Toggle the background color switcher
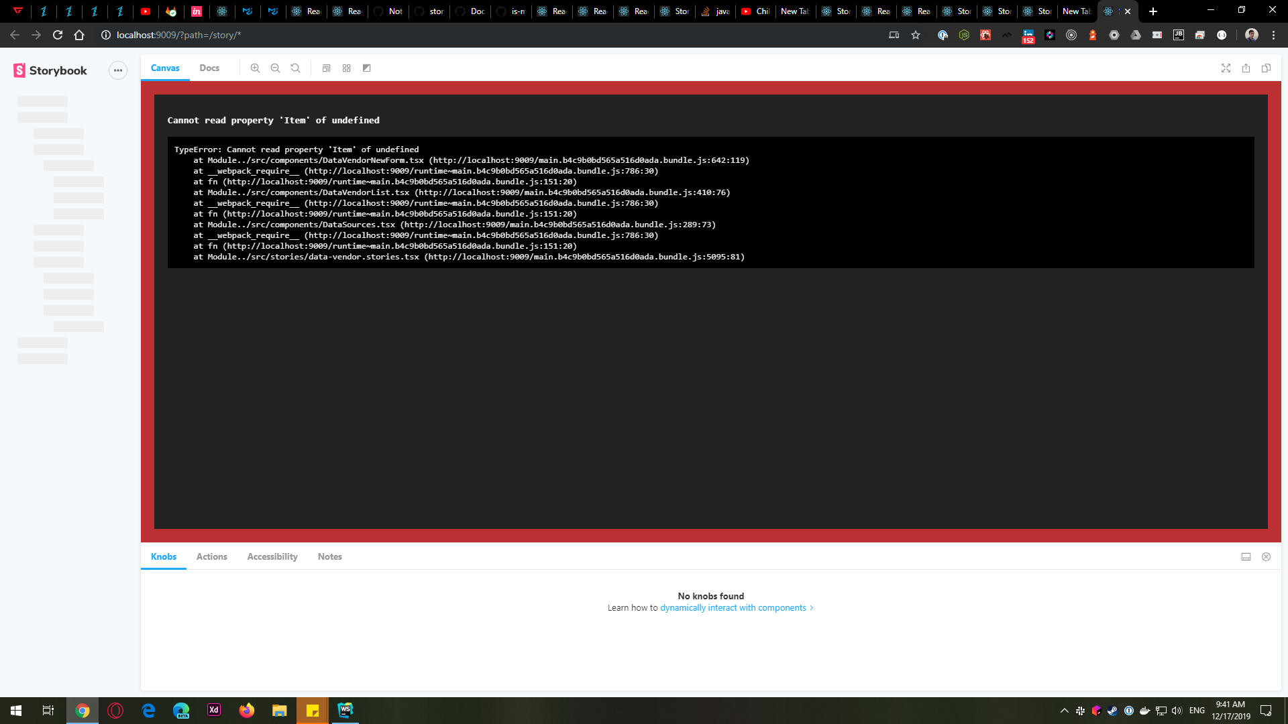Screen dimensions: 1288x724 [366, 68]
